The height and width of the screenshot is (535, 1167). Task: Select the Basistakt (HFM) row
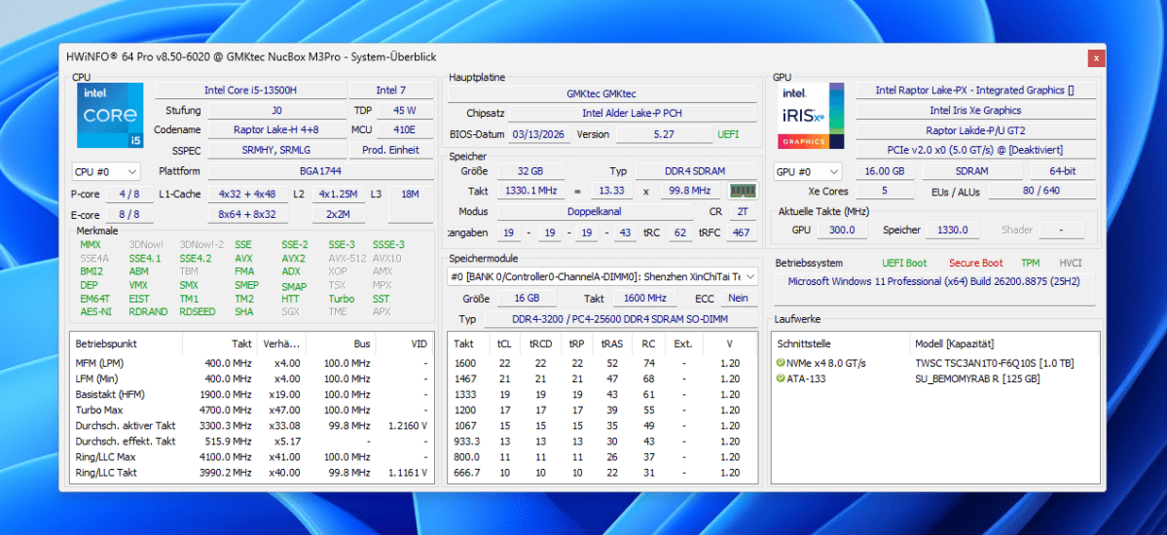[251, 394]
